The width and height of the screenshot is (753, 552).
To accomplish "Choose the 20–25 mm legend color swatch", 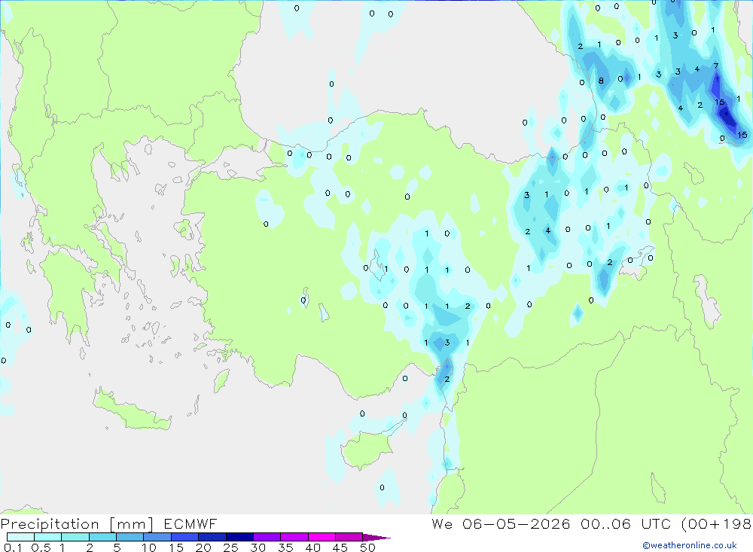I will tap(212, 537).
